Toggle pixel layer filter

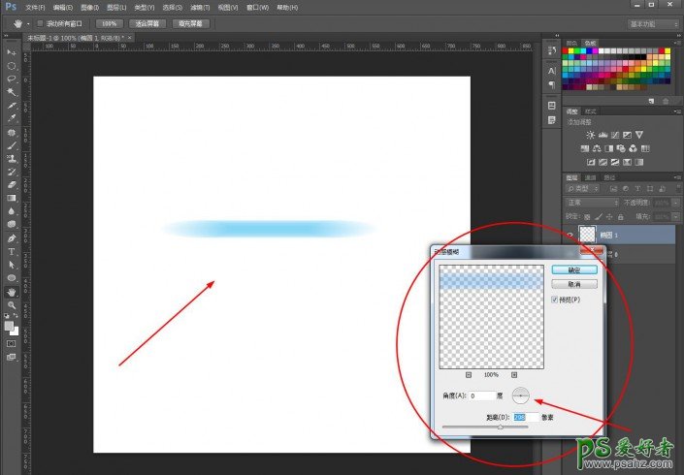614,189
